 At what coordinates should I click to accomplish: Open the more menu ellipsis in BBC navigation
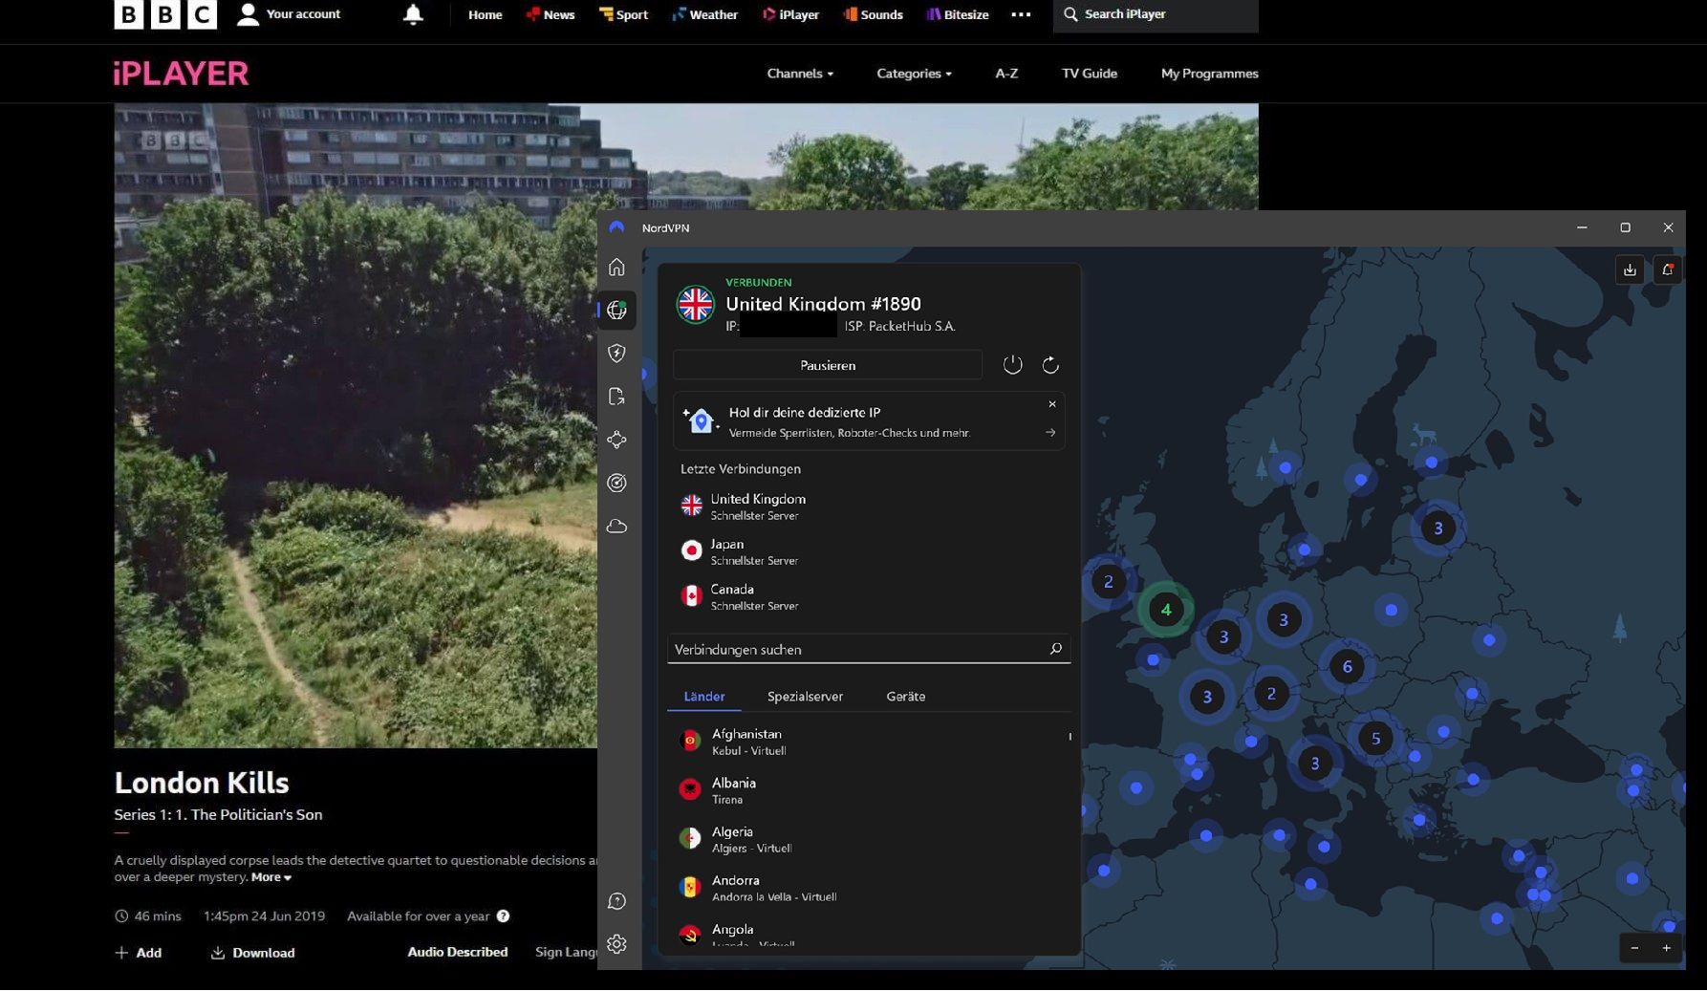[x=1021, y=14]
